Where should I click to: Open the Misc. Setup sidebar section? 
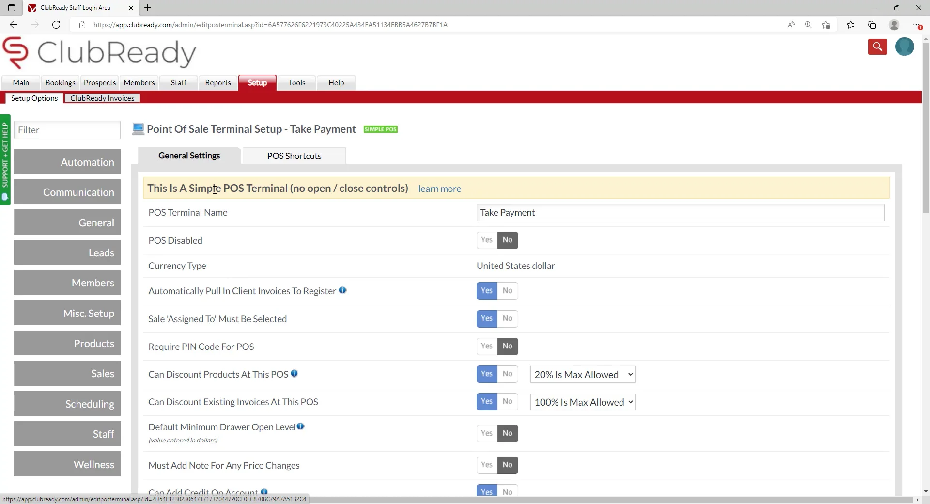coord(67,313)
